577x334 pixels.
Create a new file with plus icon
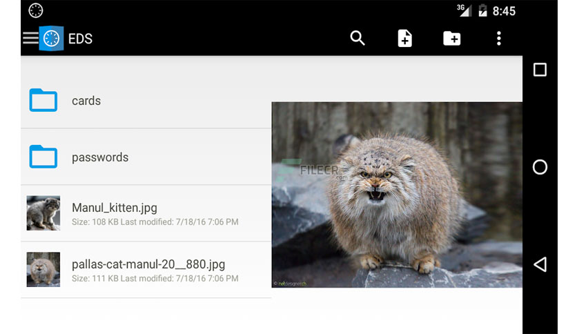(404, 38)
